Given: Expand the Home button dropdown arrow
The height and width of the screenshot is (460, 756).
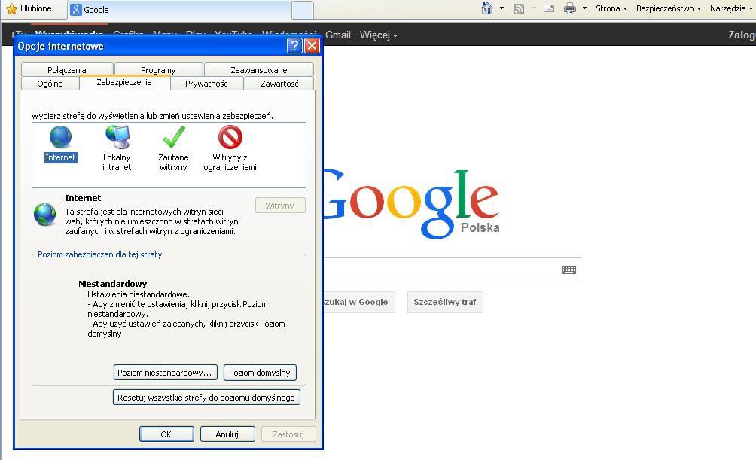Looking at the screenshot, I should [x=502, y=8].
